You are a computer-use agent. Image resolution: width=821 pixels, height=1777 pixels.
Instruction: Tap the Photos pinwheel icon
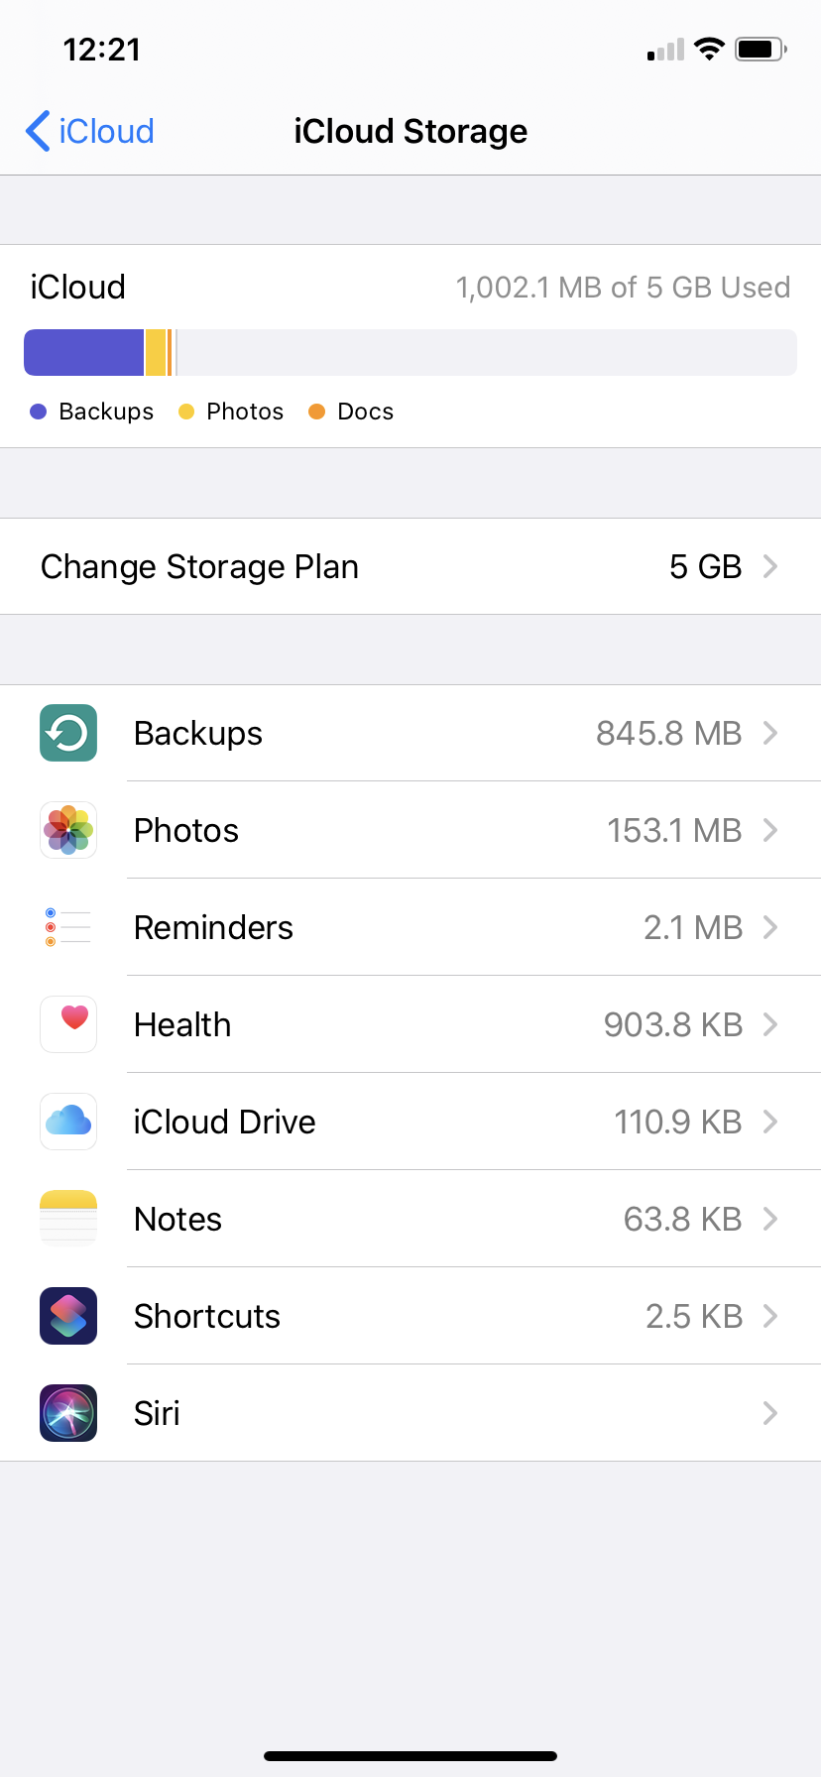click(68, 830)
